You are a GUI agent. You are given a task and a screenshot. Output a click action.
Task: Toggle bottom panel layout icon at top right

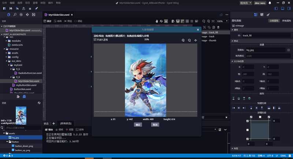pos(282,8)
